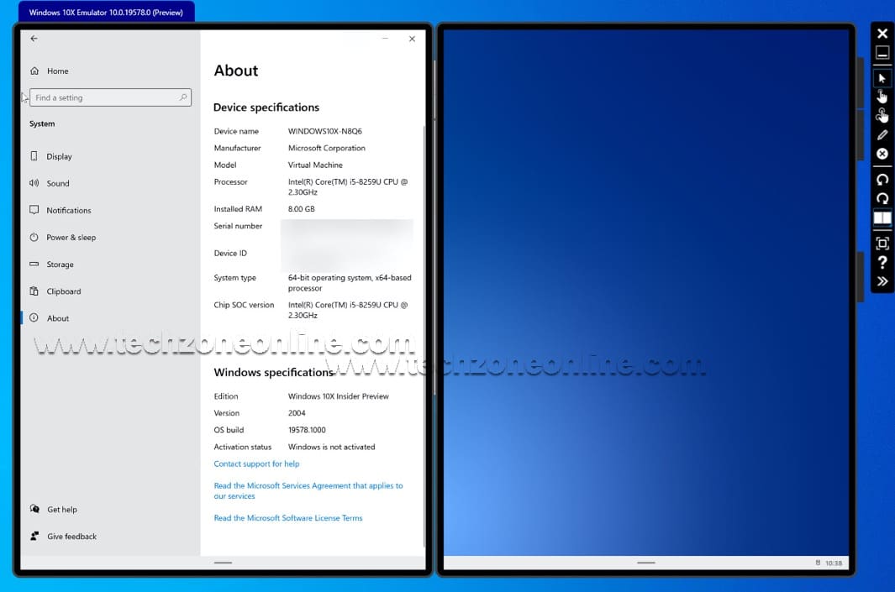Minimize the Settings window
Image resolution: width=895 pixels, height=592 pixels.
385,39
